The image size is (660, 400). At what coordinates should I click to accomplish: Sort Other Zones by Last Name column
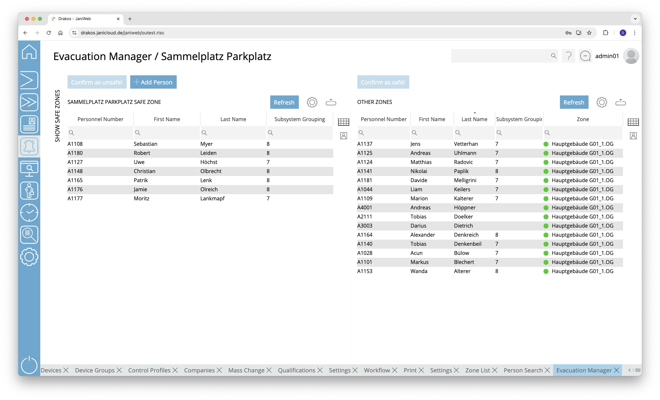click(x=474, y=119)
